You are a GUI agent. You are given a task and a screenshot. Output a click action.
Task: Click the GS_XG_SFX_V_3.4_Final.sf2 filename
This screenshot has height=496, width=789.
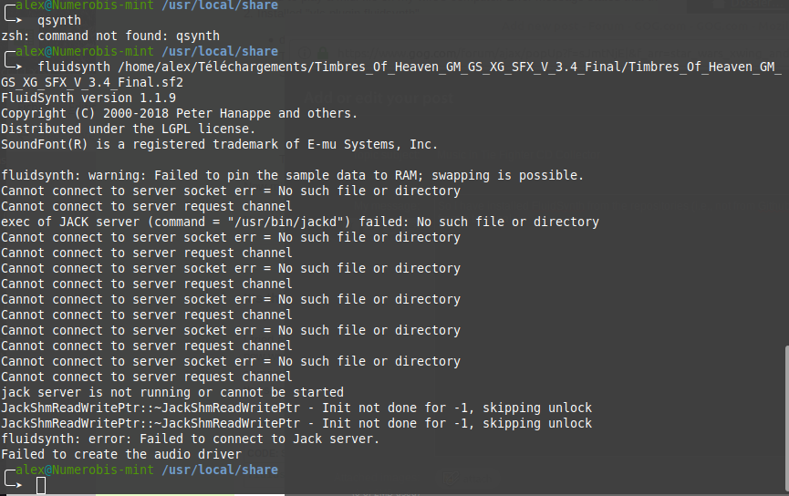click(92, 82)
